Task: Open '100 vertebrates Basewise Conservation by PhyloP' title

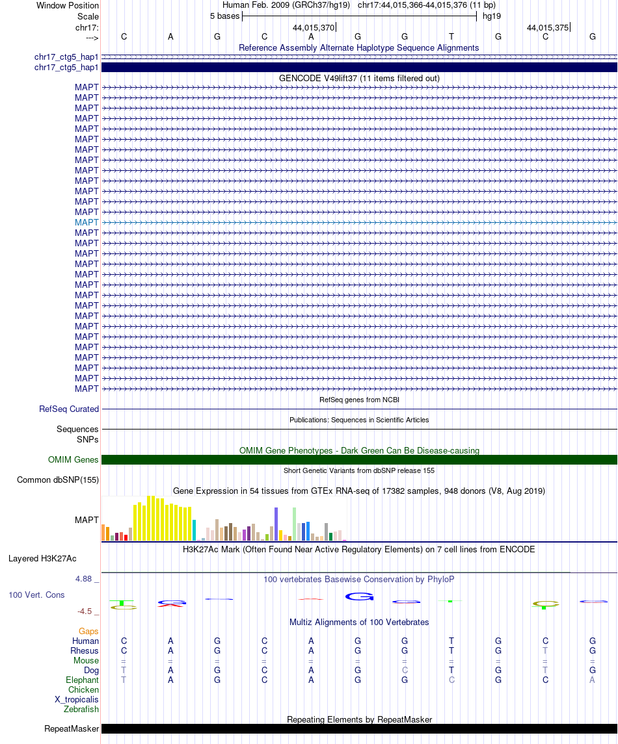Action: [358, 580]
